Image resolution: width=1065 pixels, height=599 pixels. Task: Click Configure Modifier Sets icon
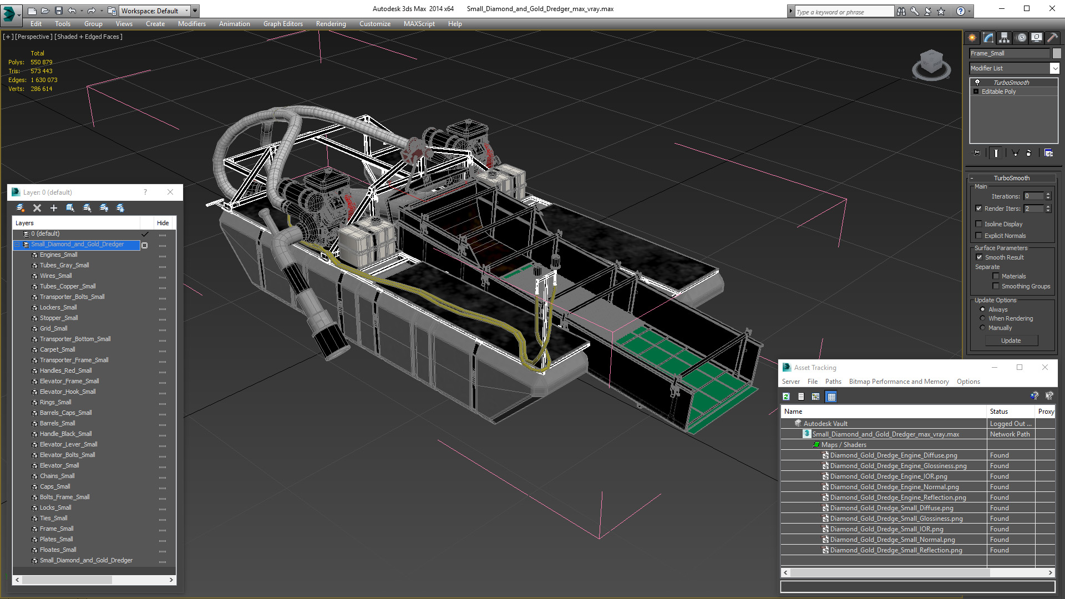pyautogui.click(x=1048, y=153)
